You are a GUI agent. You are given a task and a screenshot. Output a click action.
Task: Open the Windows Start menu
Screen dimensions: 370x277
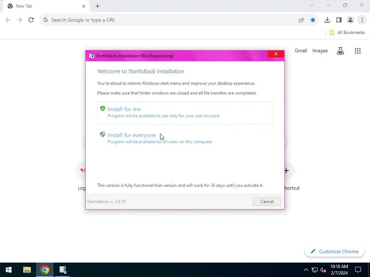click(x=9, y=270)
